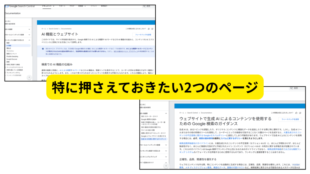Viewport: 310px width, 174px height.
Task: Collapse the ランキングと検索での見え方 section
Action: click(x=29, y=40)
